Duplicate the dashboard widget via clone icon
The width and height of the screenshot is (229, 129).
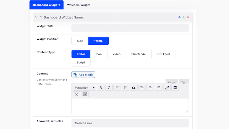pyautogui.click(x=184, y=17)
